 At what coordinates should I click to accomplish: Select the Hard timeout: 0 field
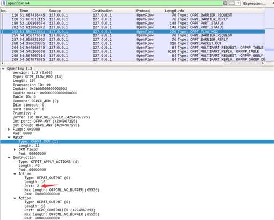click(x=28, y=109)
